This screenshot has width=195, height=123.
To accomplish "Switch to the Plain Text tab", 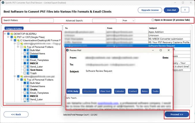I will (105, 91).
